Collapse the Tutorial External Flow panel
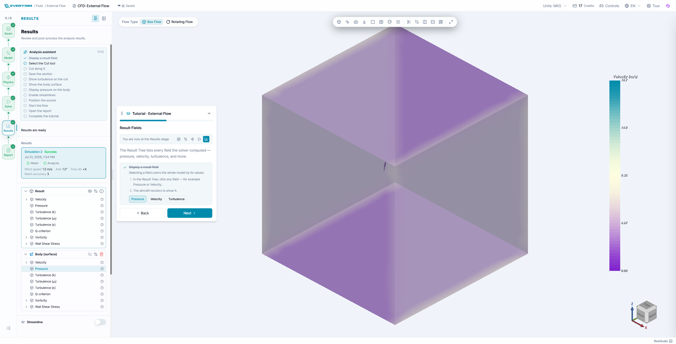This screenshot has height=344, width=676. (x=209, y=114)
